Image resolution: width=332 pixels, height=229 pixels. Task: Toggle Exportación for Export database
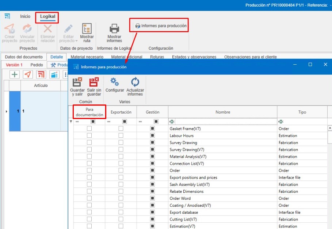[121, 212]
